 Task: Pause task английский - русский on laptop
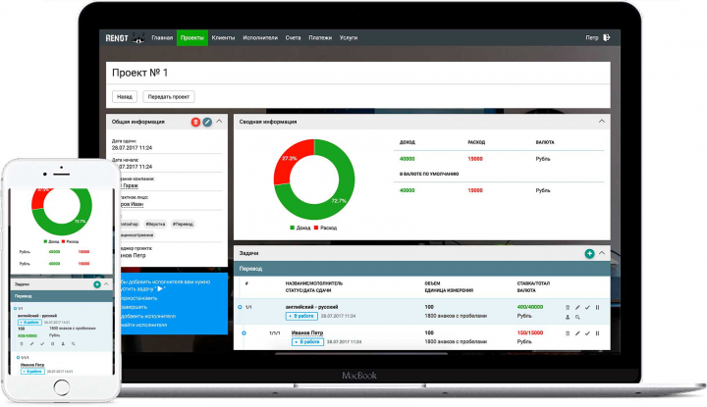pos(597,308)
